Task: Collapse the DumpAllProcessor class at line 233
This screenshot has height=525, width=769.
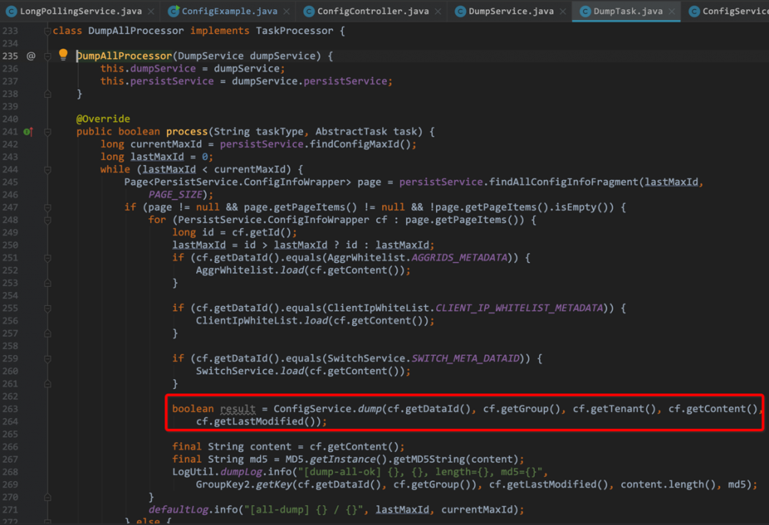Action: 48,31
